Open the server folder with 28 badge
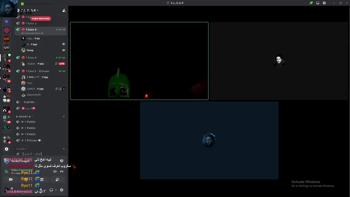350x197 pixels. click(x=7, y=119)
